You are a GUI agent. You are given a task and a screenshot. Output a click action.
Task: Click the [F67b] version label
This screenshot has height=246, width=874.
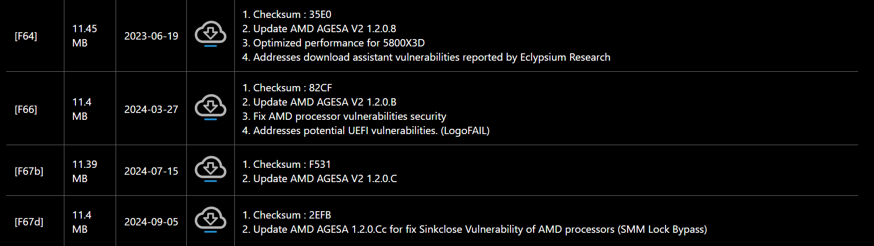pos(29,171)
